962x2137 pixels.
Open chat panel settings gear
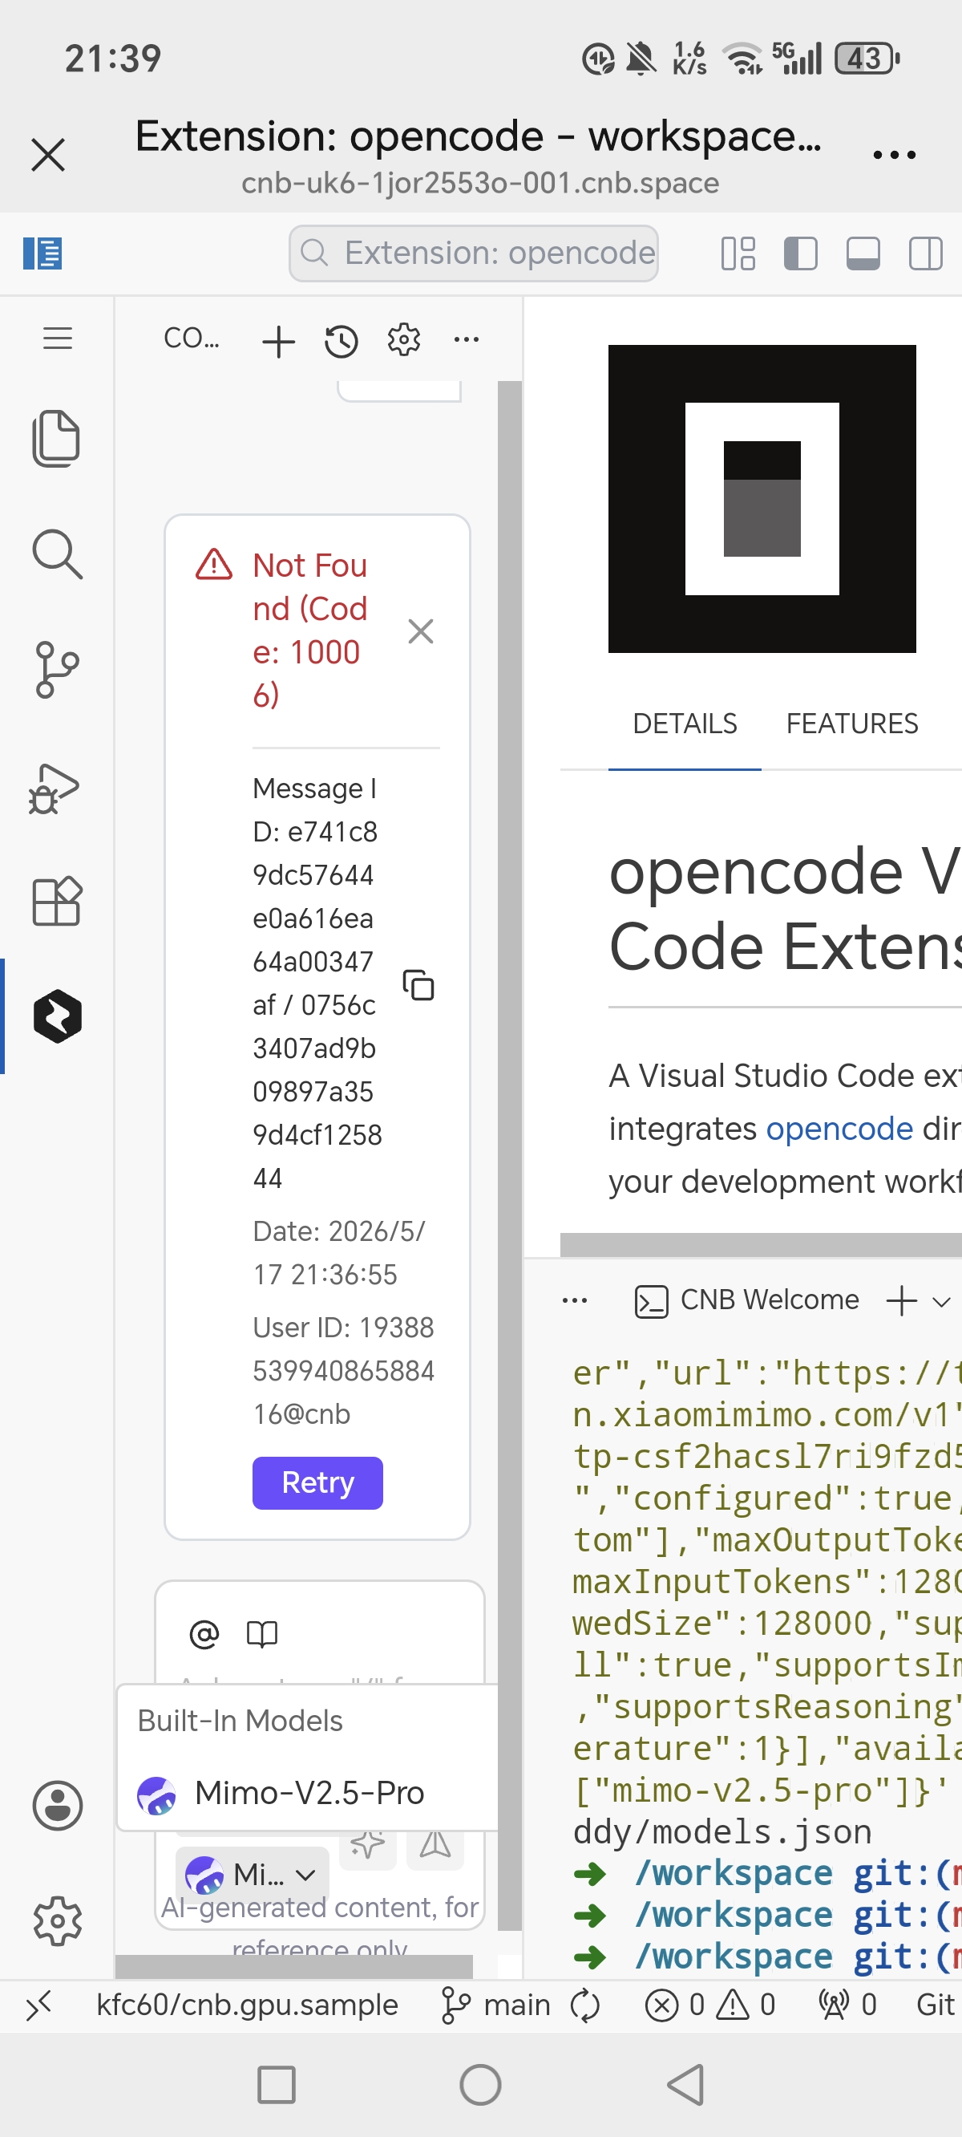(404, 339)
